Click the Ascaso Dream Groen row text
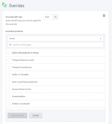 point(22,89)
